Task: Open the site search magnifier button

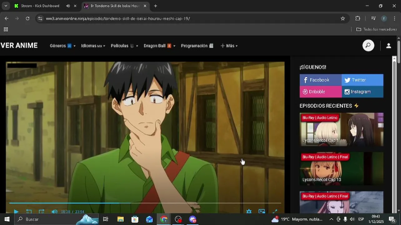Action: coord(368,46)
